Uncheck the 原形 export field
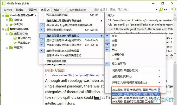The height and width of the screenshot is (105, 177). [107, 45]
